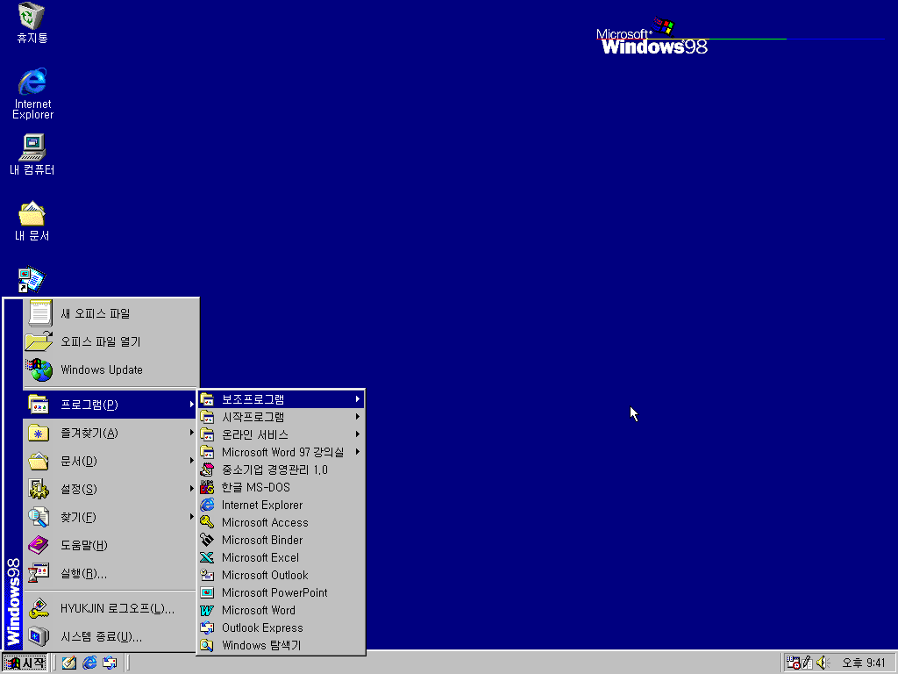The width and height of the screenshot is (898, 674).
Task: Click the Windows 탐색기 explorer icon
Action: [207, 645]
